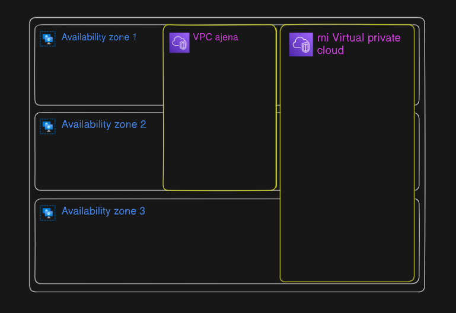The width and height of the screenshot is (456, 313).
Task: Click empty area below Availability zone 1 label
Action: point(99,74)
